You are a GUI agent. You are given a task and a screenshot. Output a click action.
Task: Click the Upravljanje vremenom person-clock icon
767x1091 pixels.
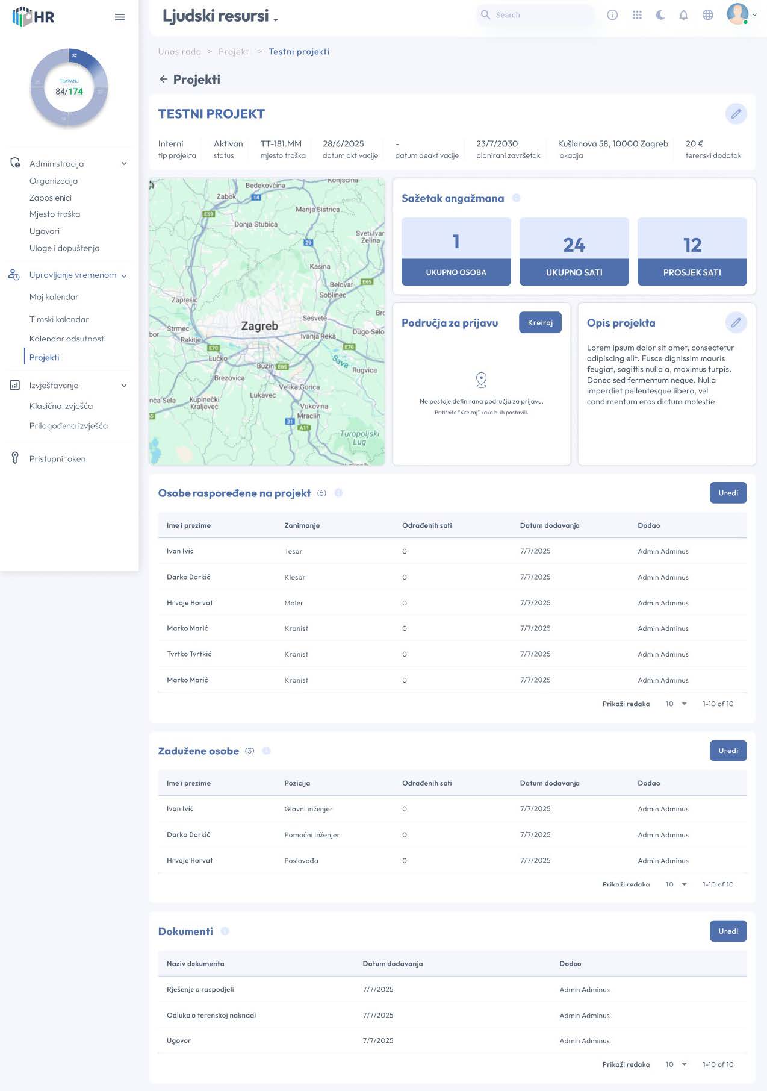tap(14, 274)
